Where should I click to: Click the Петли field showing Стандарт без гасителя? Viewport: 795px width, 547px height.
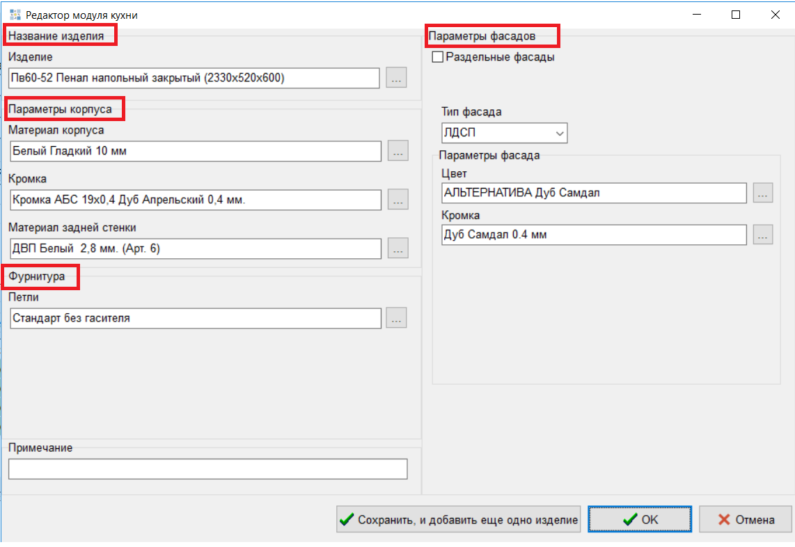(196, 318)
